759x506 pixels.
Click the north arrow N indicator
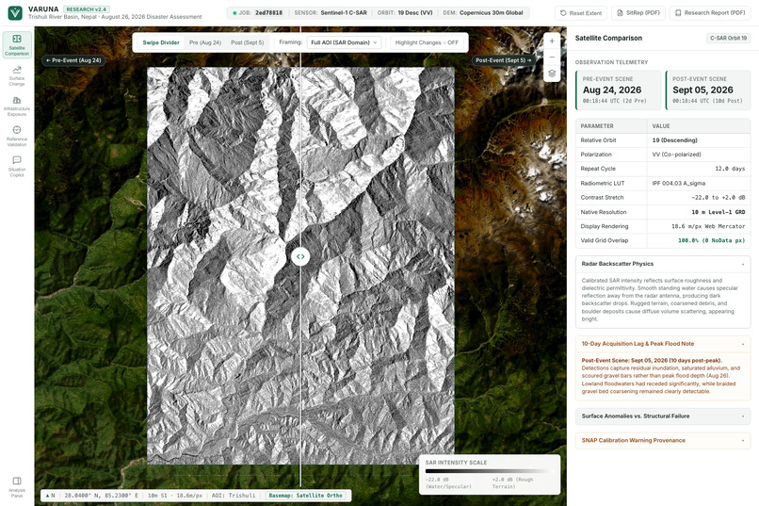pyautogui.click(x=50, y=496)
